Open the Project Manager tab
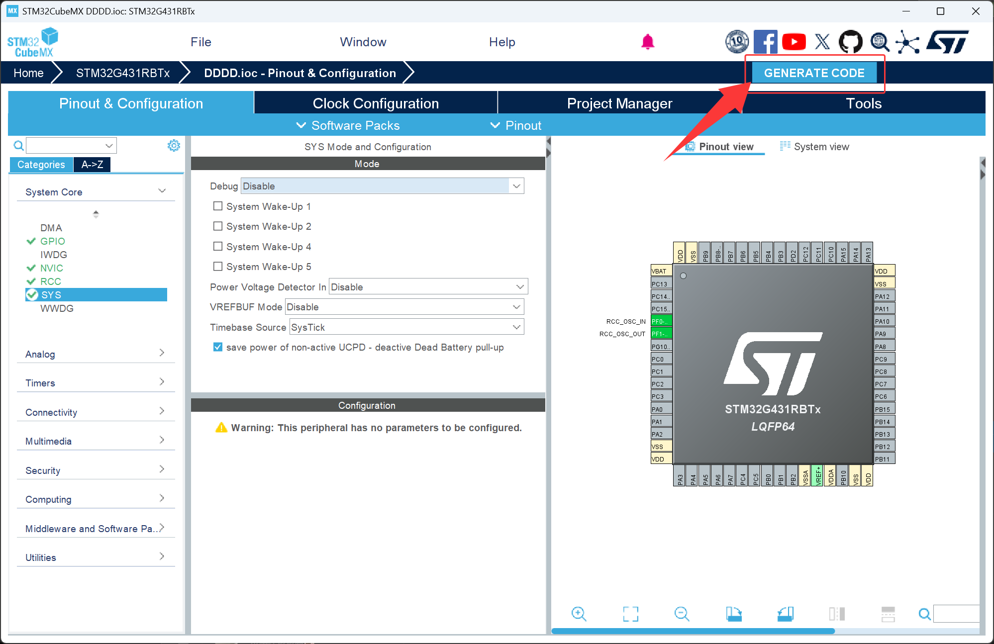994x644 pixels. (x=619, y=103)
